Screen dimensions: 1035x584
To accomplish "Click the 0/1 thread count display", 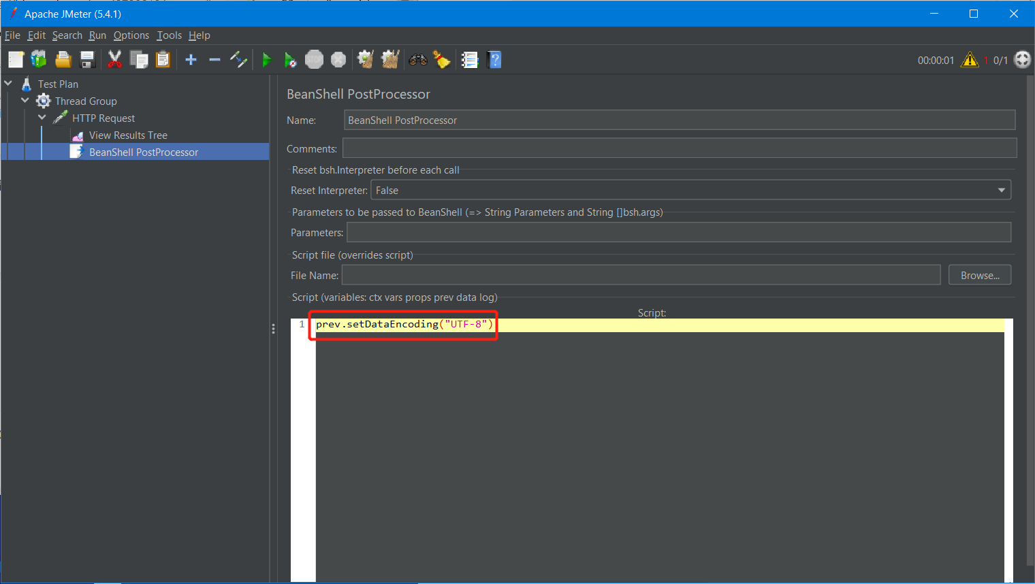I will (1000, 60).
